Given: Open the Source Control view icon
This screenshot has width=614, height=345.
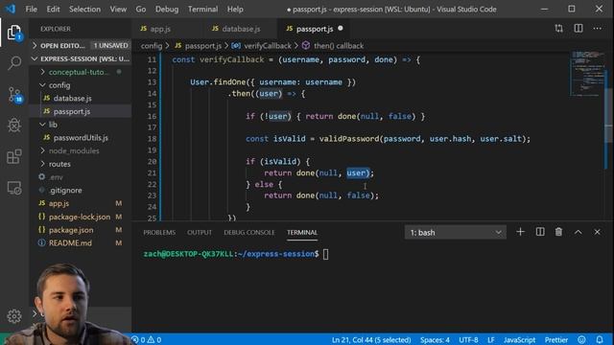Looking at the screenshot, I should click(15, 95).
